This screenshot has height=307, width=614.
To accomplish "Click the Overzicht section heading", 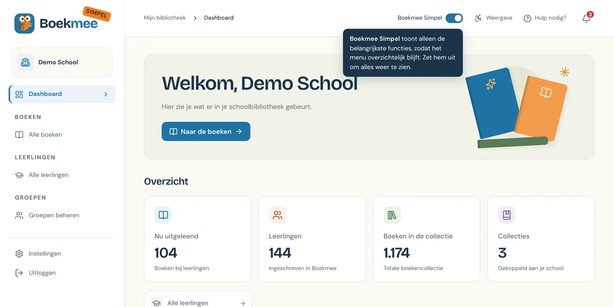I will (166, 182).
